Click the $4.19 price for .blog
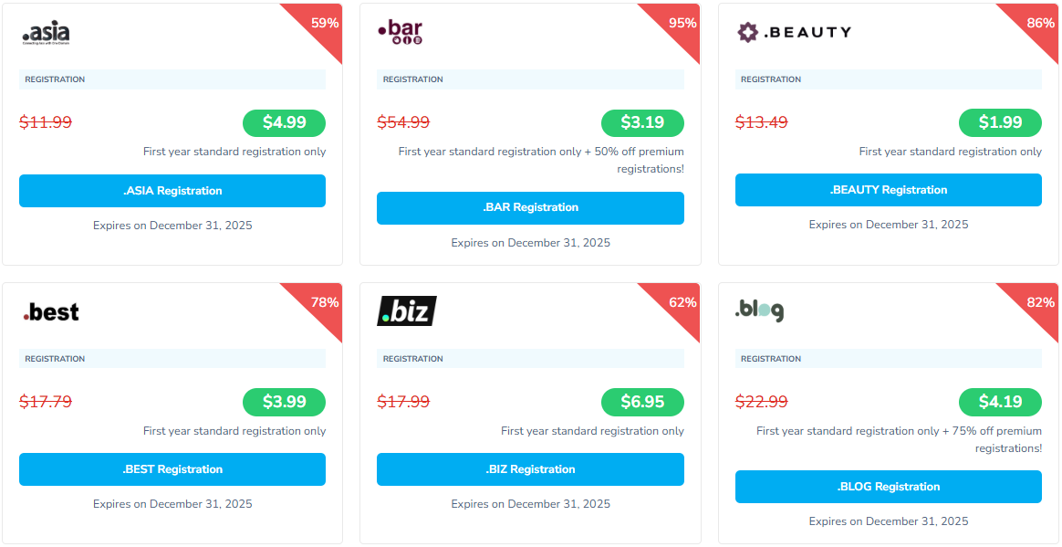The width and height of the screenshot is (1062, 547). pos(1000,402)
